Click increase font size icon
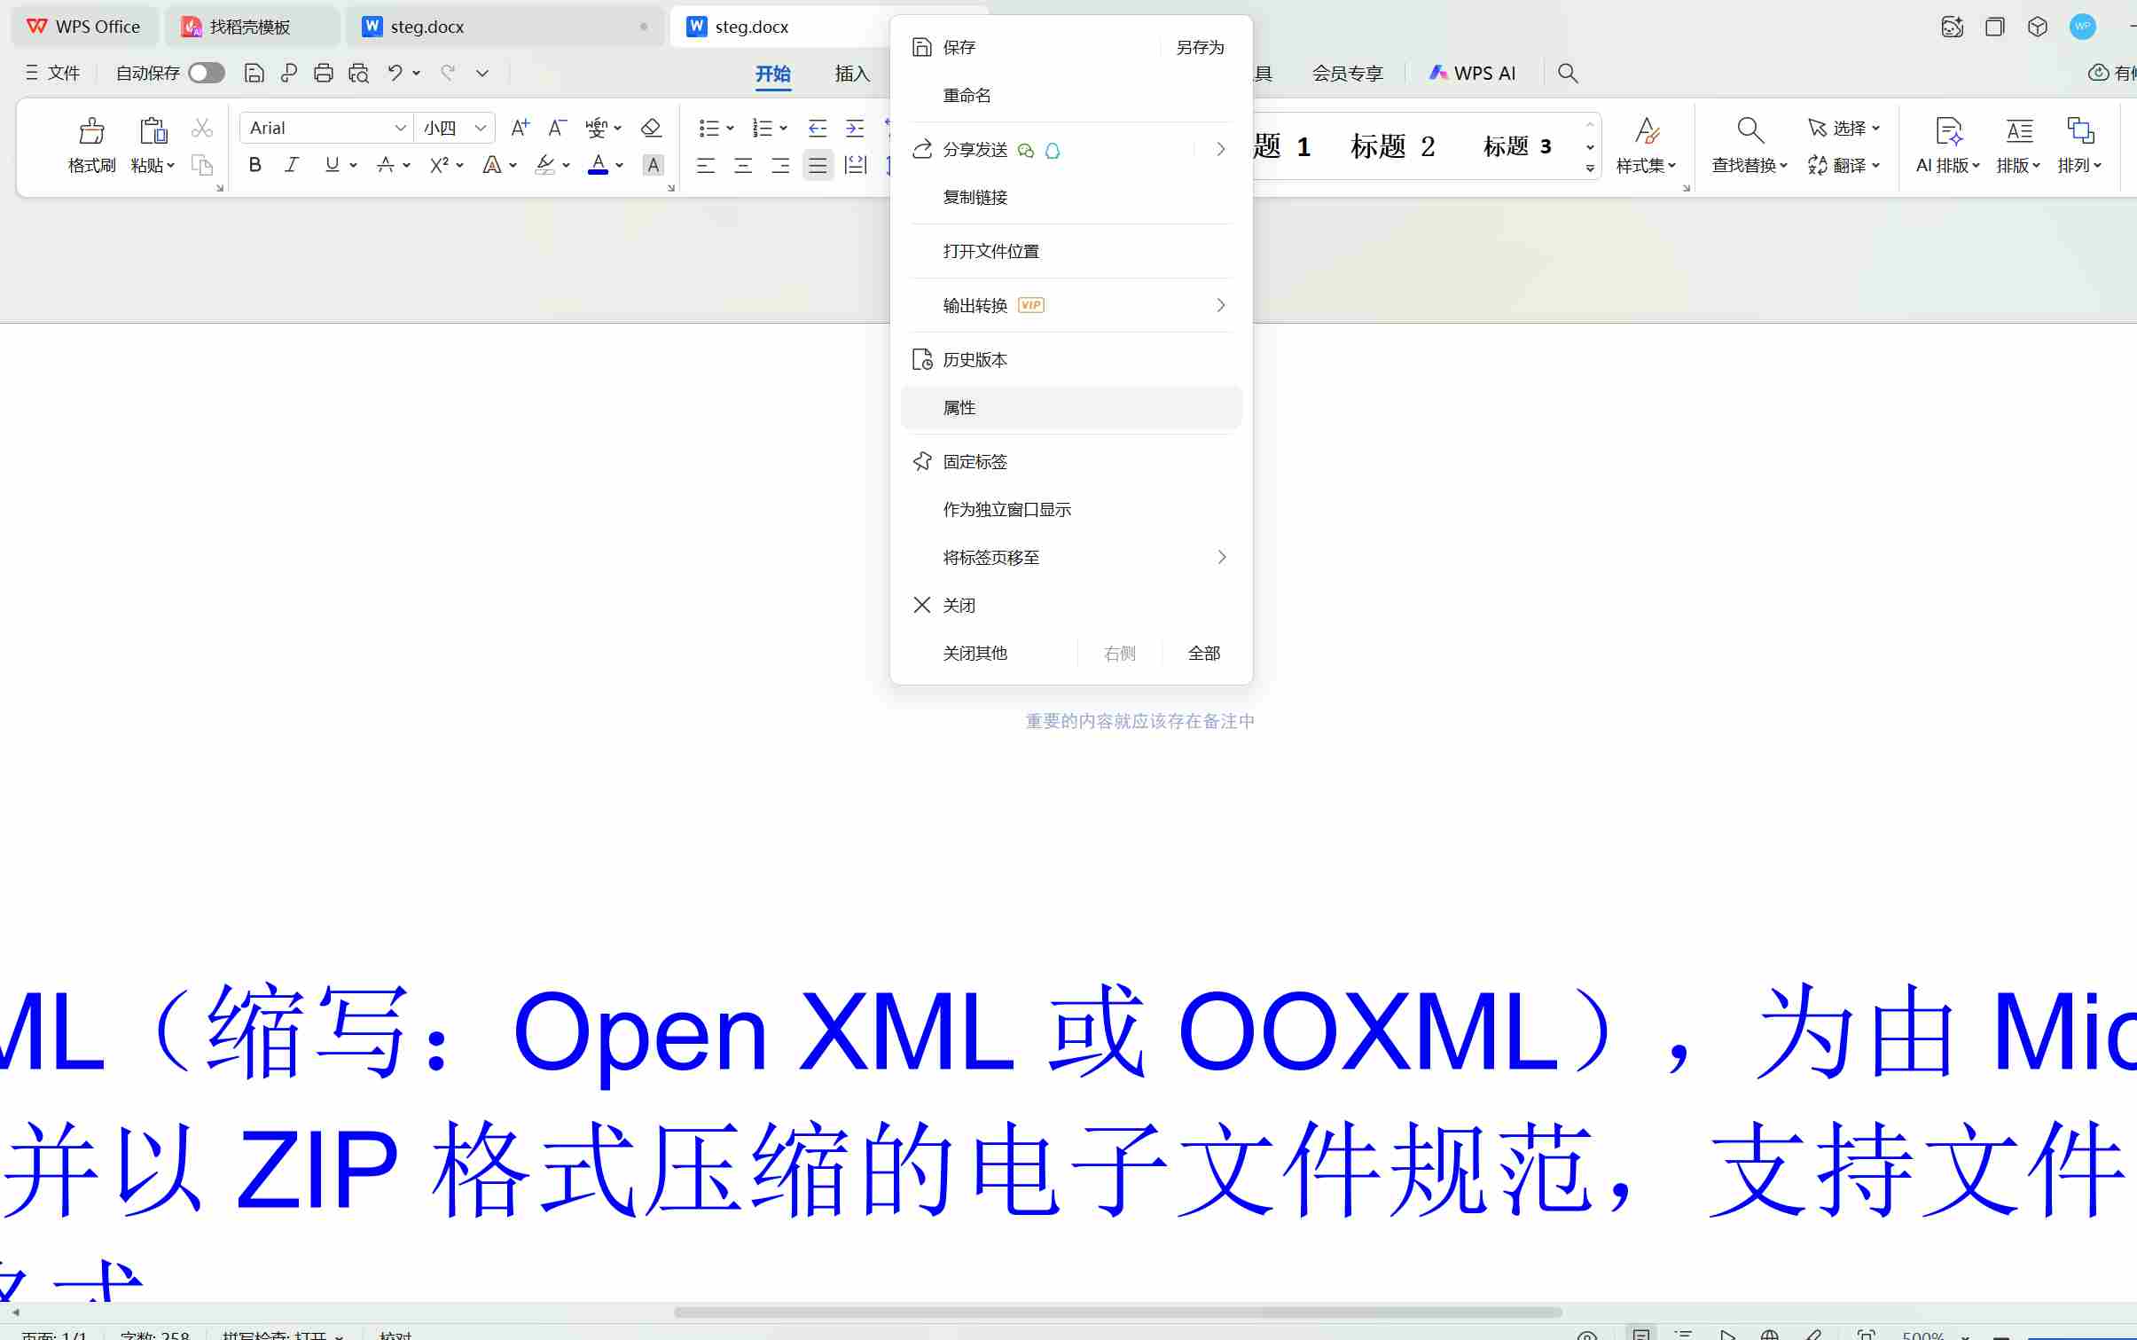This screenshot has width=2137, height=1340. point(521,129)
